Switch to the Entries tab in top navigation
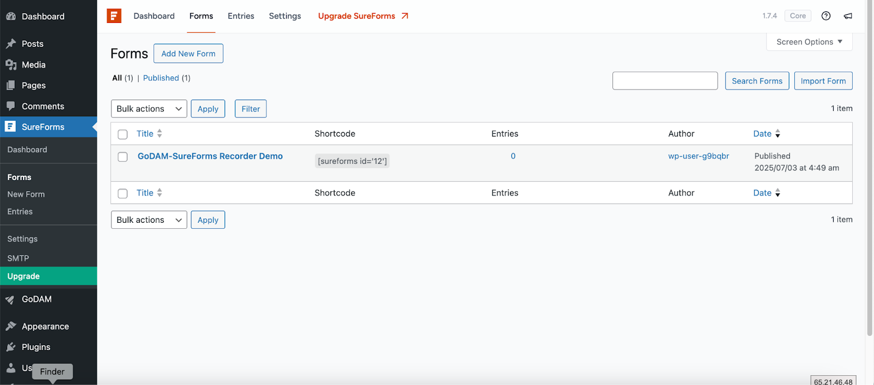874x385 pixels. click(x=241, y=16)
